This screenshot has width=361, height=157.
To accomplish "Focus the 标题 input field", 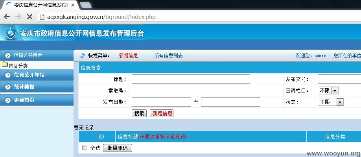I will pos(191,79).
